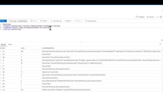Click Format query button

[x=91, y=21]
